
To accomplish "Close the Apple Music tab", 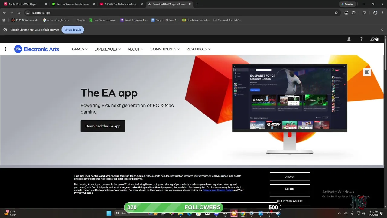I will (46, 4).
